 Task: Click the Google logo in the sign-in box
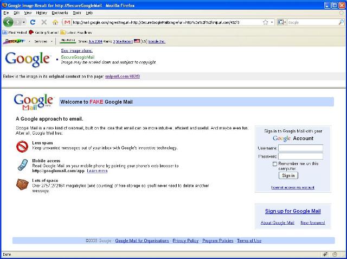click(281, 138)
